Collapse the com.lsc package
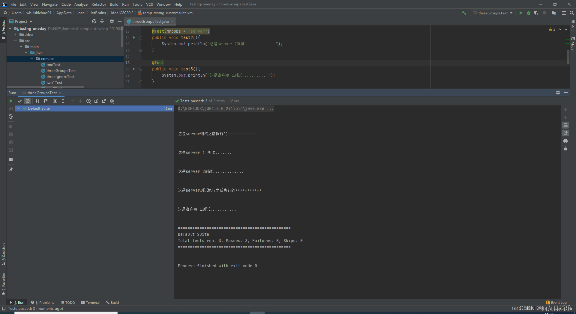 tap(32, 58)
